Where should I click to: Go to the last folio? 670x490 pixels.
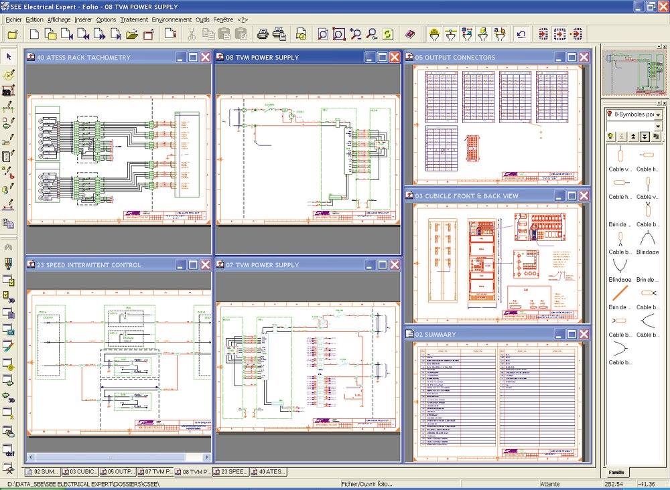(116, 34)
